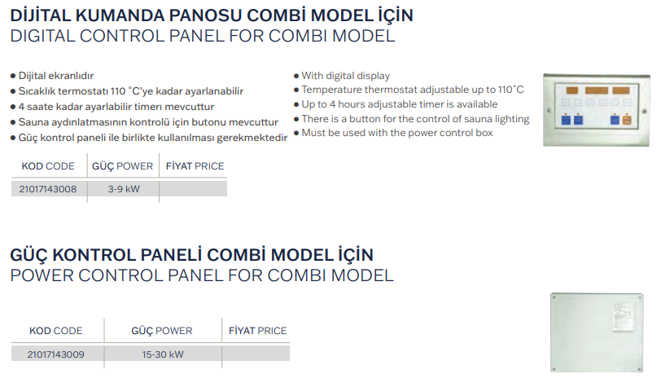Click the 'With digital display' bullet
661x383 pixels.
(346, 76)
